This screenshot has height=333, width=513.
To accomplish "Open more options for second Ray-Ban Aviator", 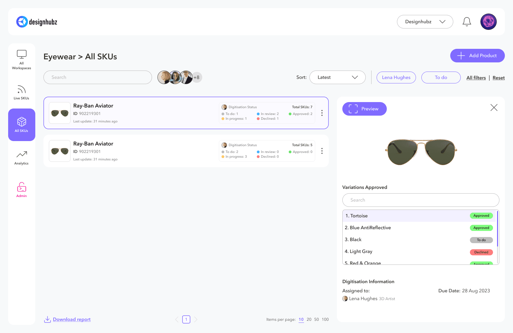I will (x=322, y=151).
